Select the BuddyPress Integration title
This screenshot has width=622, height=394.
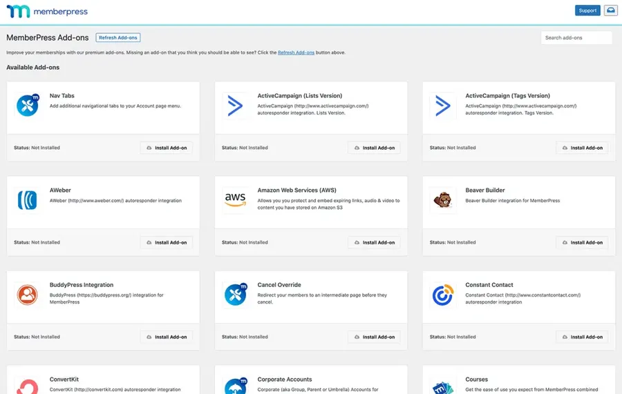click(x=82, y=285)
